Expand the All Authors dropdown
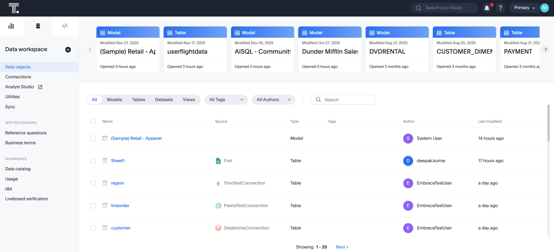Viewport: 554px width, 252px height. [273, 100]
